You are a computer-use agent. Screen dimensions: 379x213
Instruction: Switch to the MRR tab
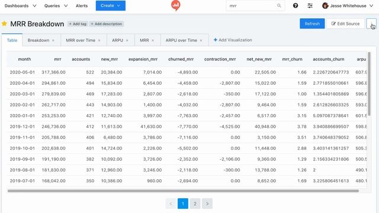(x=144, y=40)
